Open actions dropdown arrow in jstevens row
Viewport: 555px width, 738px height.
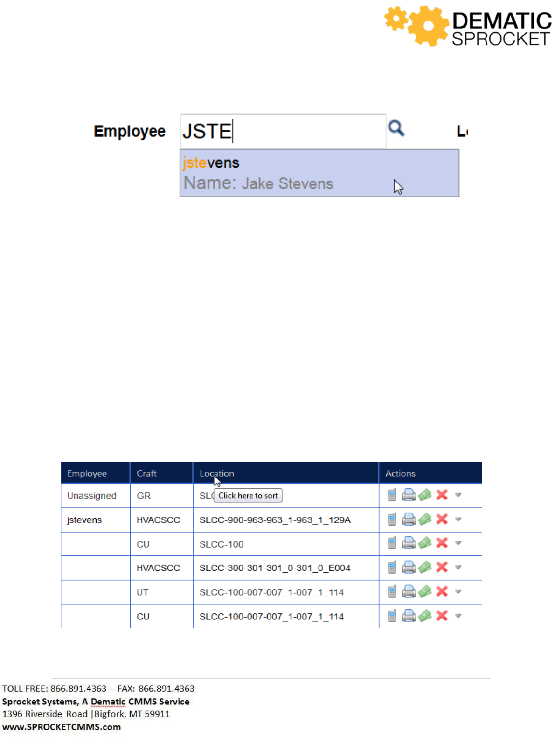458,520
